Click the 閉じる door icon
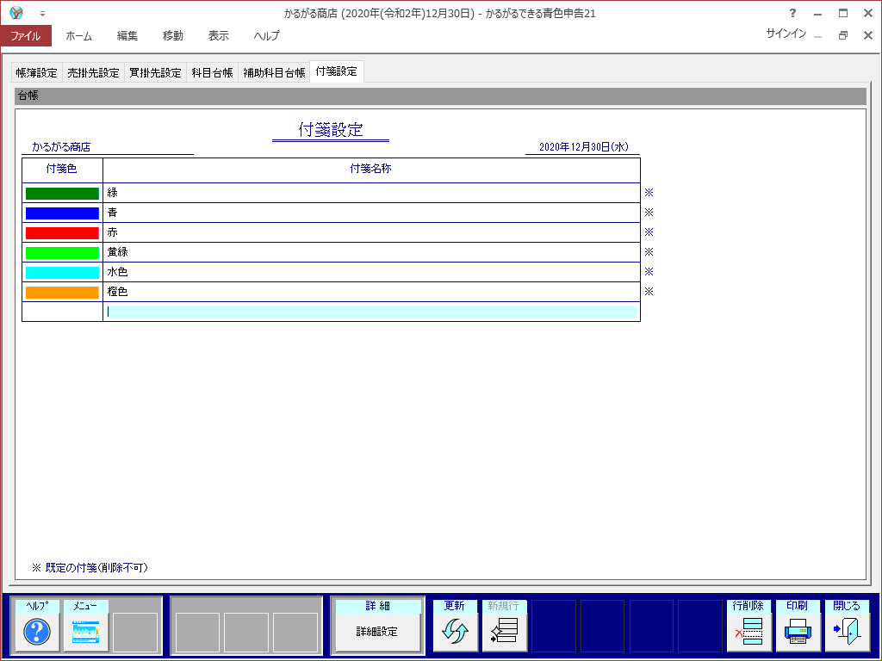 coord(847,632)
